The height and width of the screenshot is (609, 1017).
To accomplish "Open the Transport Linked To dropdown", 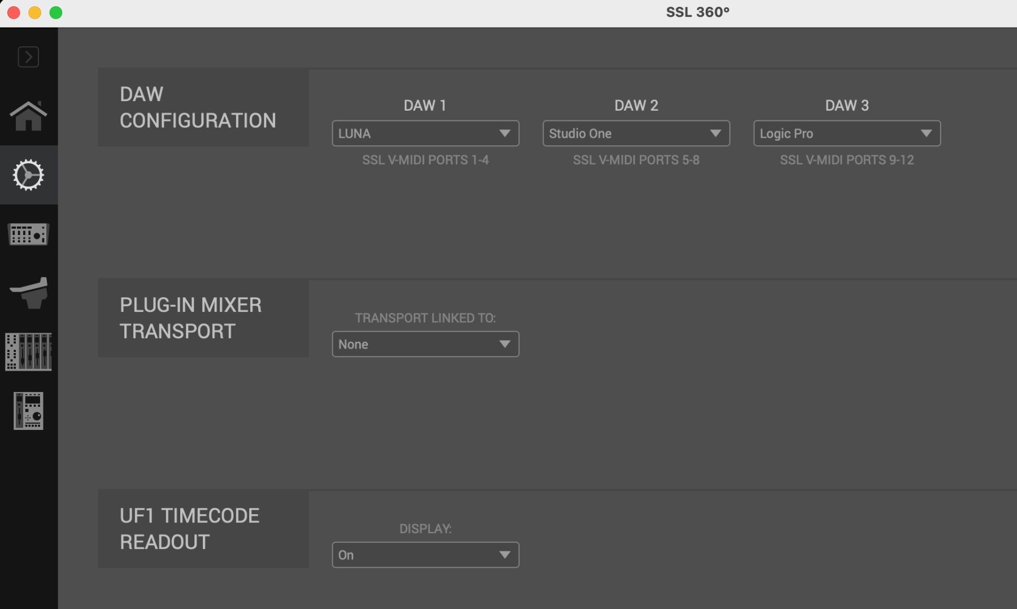I will pyautogui.click(x=425, y=344).
